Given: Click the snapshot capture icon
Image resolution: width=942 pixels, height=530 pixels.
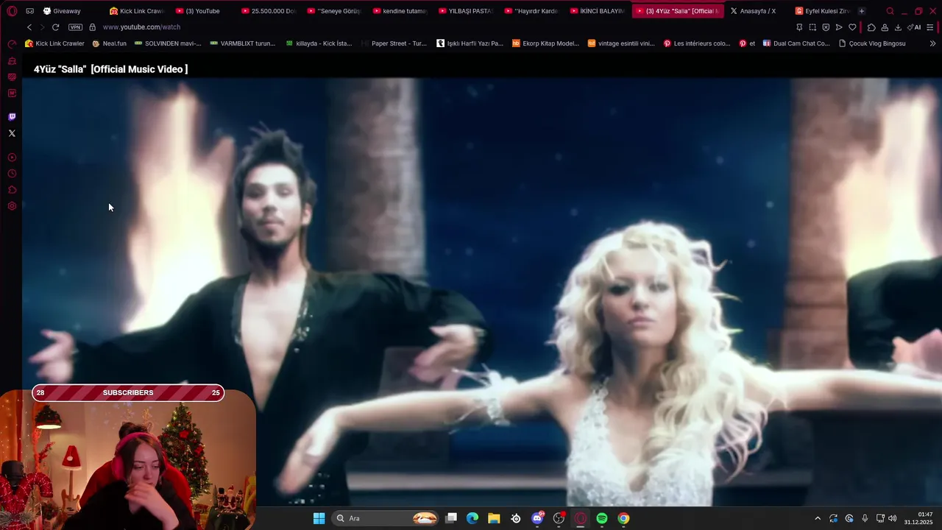Looking at the screenshot, I should (x=812, y=27).
